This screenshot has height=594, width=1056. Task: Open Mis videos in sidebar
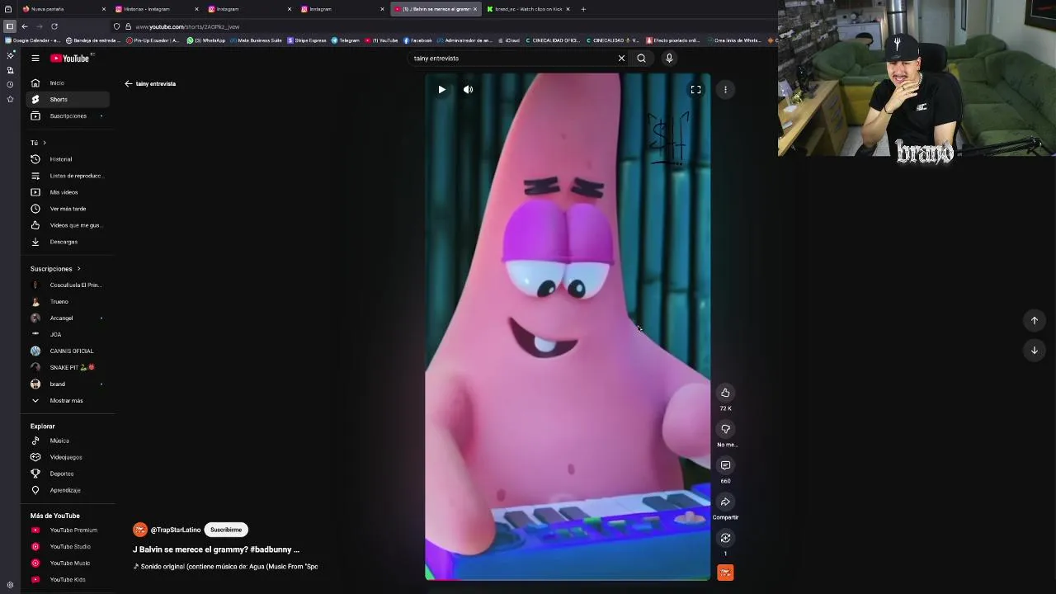pos(66,192)
